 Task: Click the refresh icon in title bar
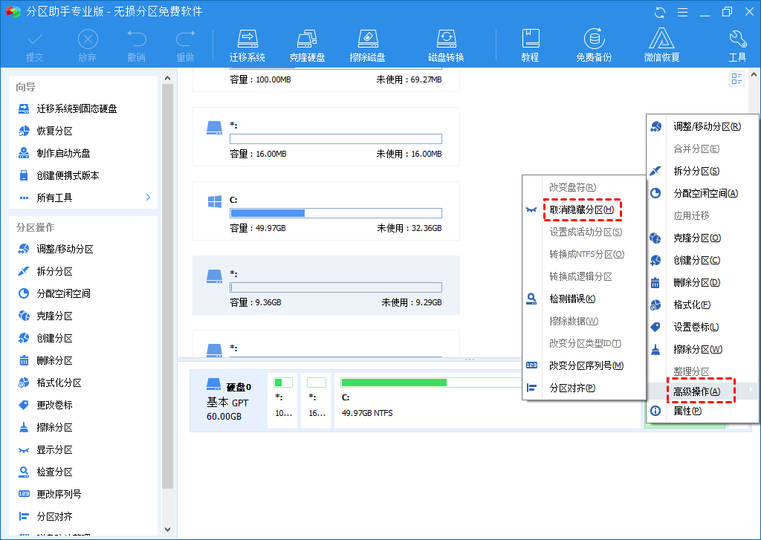click(x=660, y=12)
